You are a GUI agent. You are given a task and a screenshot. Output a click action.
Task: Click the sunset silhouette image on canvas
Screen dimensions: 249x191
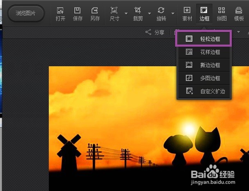[x=149, y=128]
